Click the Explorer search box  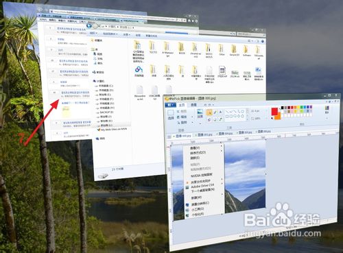(250, 34)
